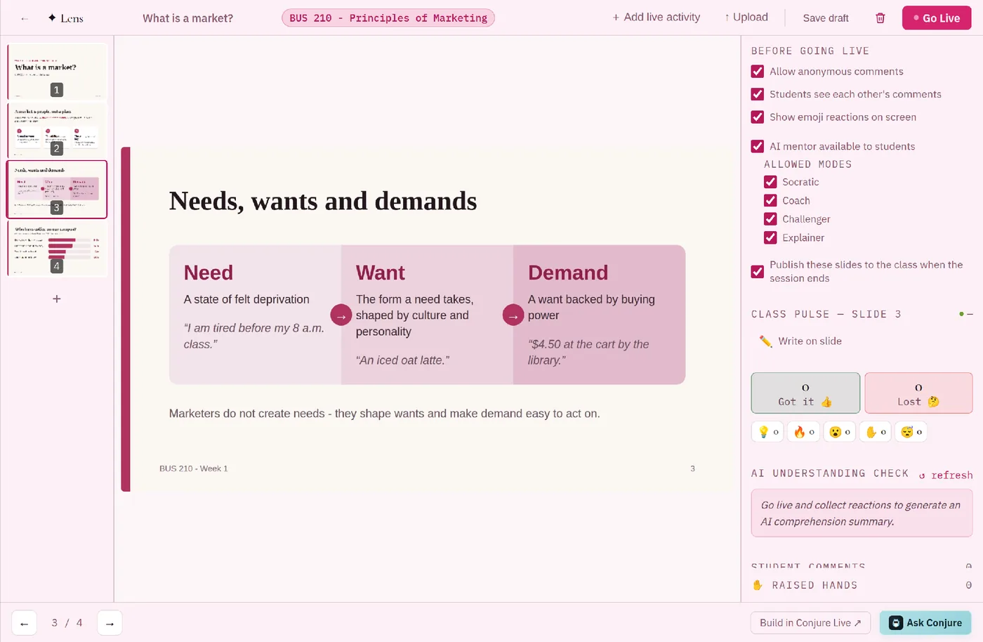Toggle AI mentor available to students
The image size is (983, 642).
(758, 146)
